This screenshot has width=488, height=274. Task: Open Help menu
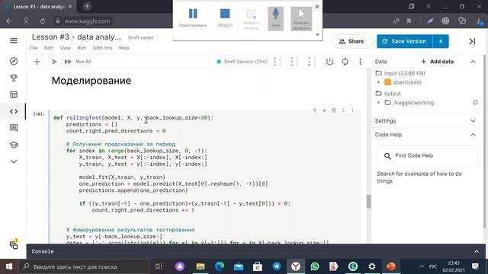pyautogui.click(x=124, y=48)
